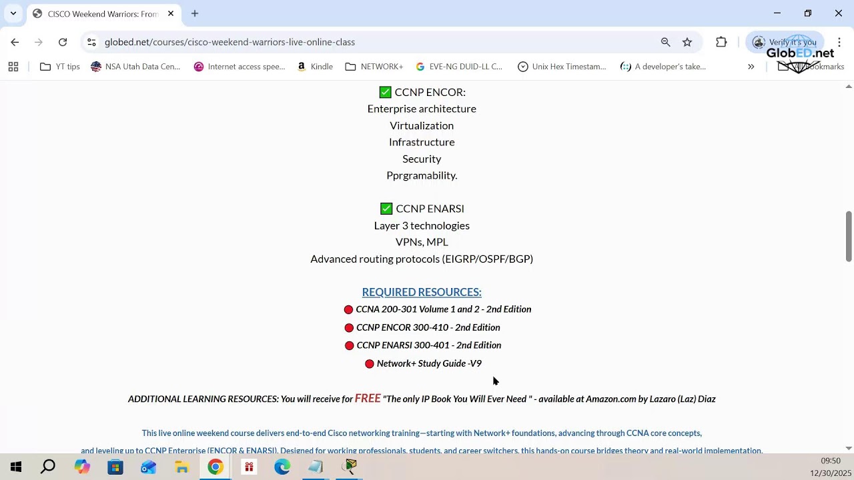
Task: Open the red gift app on taskbar
Action: [249, 467]
